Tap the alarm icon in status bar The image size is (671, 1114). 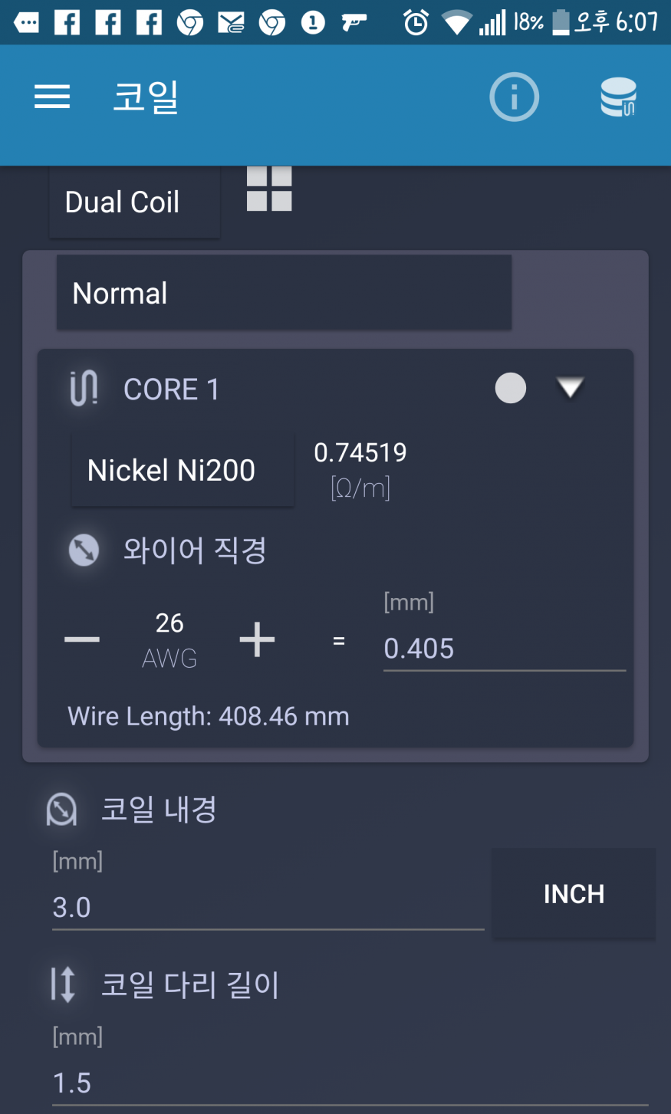(x=416, y=22)
